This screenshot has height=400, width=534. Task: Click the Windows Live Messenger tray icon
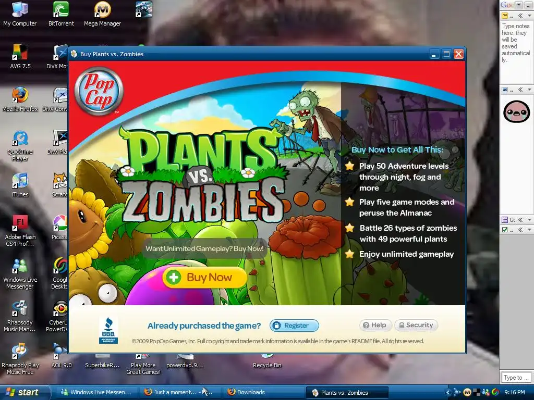pos(486,392)
